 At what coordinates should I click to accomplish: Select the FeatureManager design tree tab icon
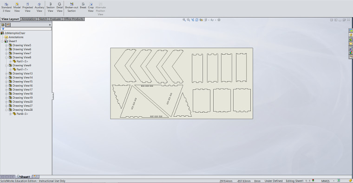click(3, 25)
